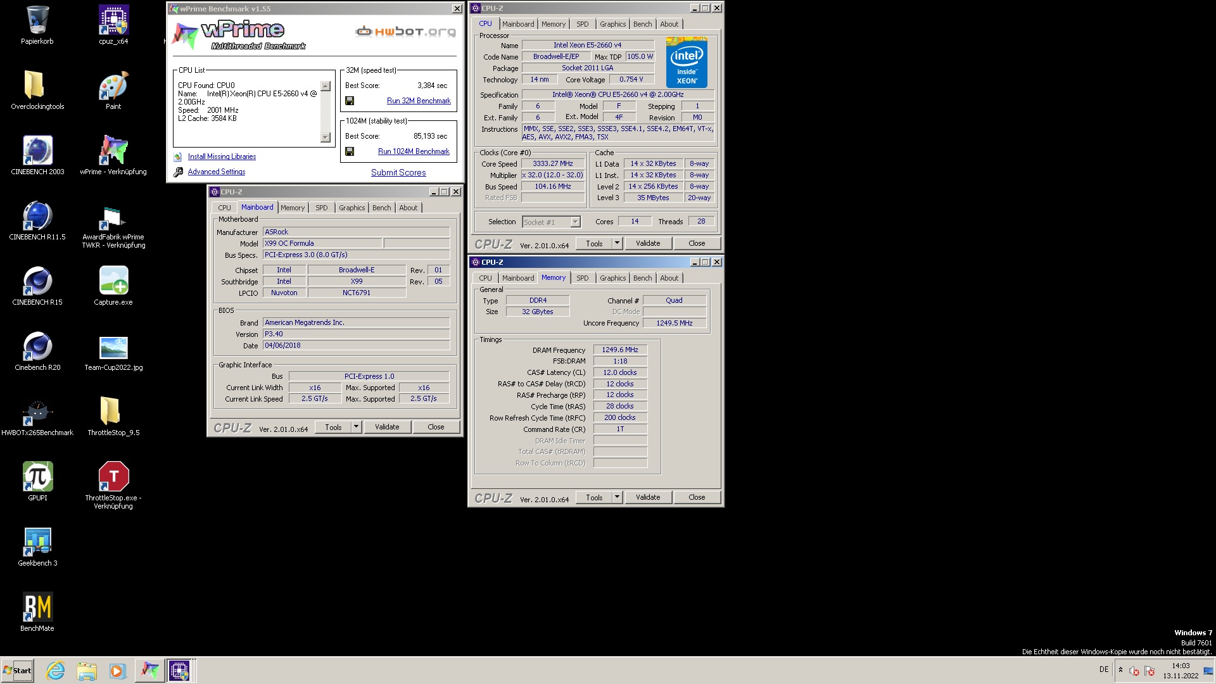
Task: Show hidden tray icons arrow
Action: [x=1120, y=670]
